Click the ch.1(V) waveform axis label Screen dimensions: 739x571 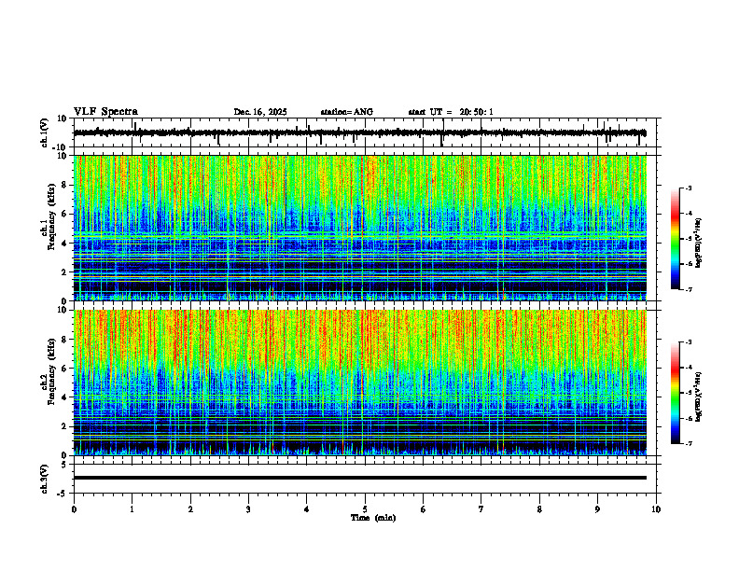click(x=45, y=132)
